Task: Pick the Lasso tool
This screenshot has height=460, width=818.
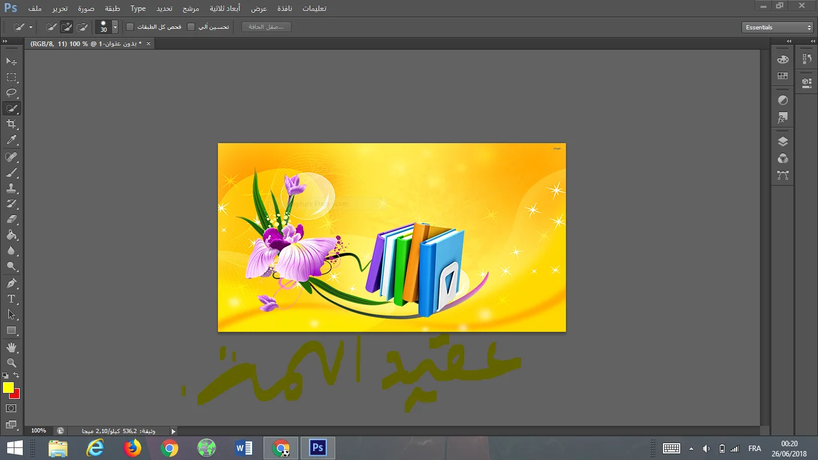Action: [x=11, y=93]
